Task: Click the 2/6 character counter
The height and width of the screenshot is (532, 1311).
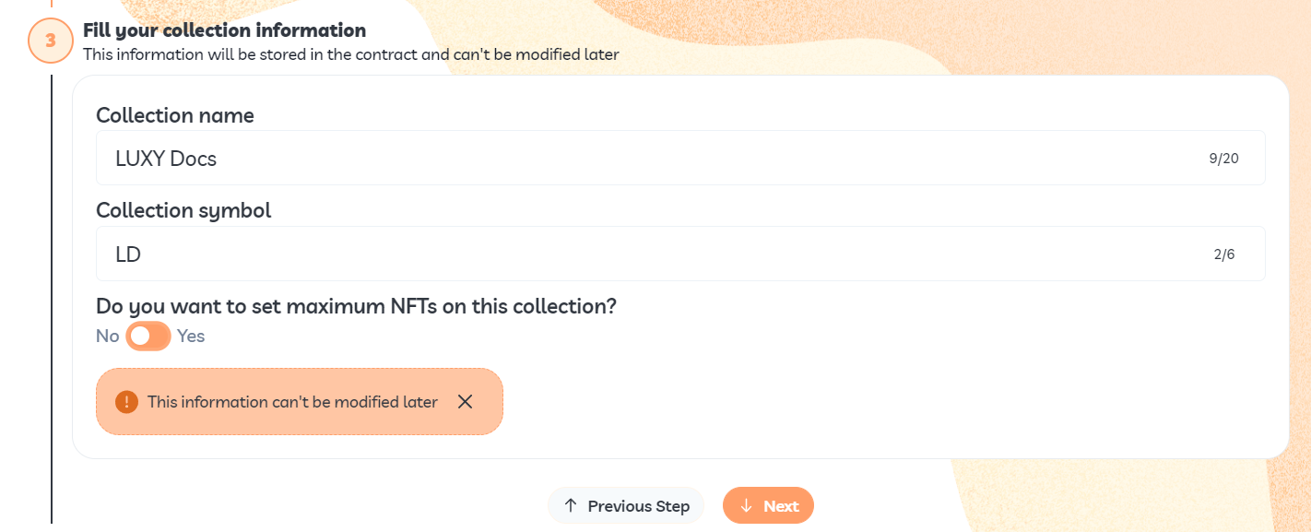Action: coord(1224,254)
